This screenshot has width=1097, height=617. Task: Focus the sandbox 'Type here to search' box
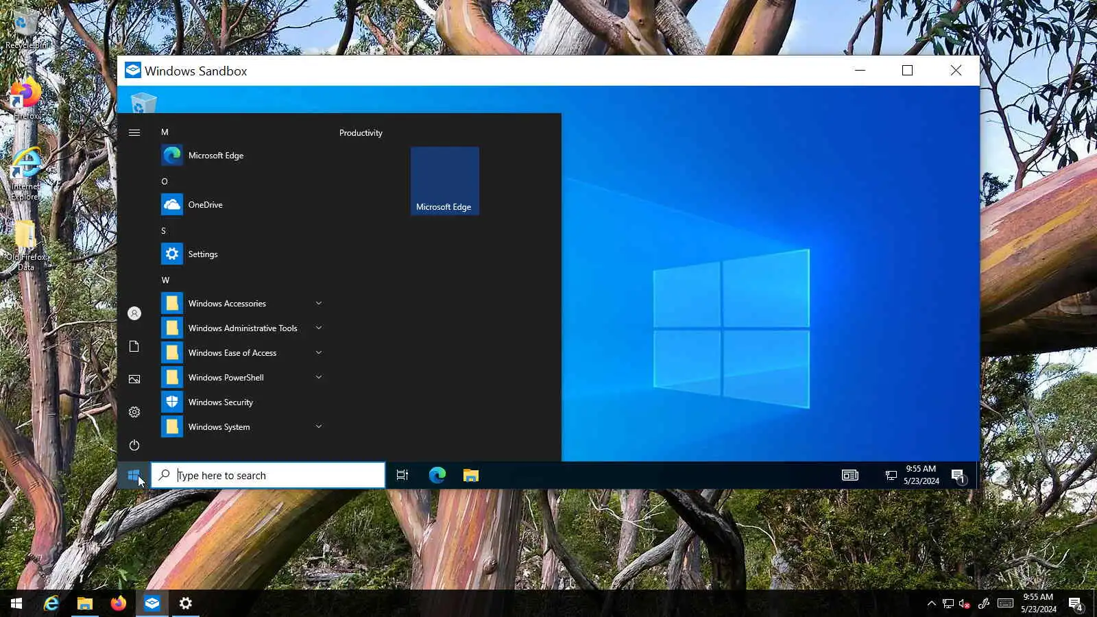(268, 475)
